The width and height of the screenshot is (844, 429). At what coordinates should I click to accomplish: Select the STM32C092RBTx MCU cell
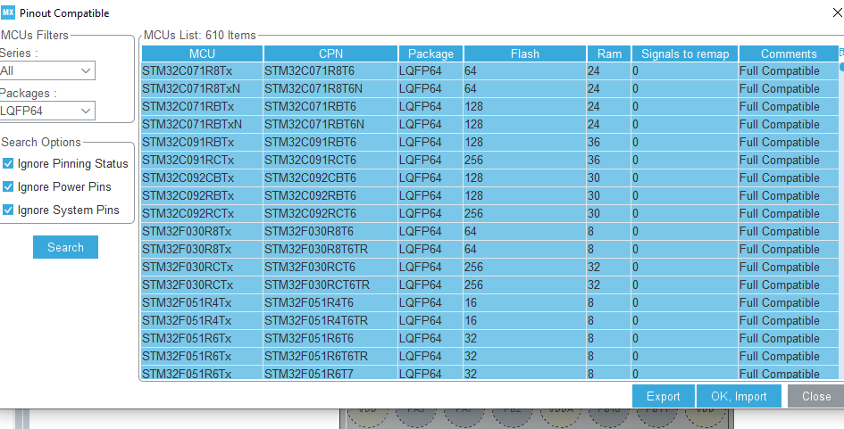click(x=203, y=195)
